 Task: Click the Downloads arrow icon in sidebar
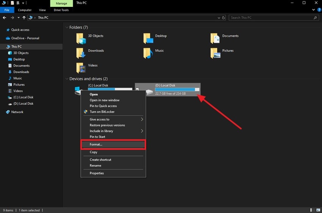(x=10, y=72)
